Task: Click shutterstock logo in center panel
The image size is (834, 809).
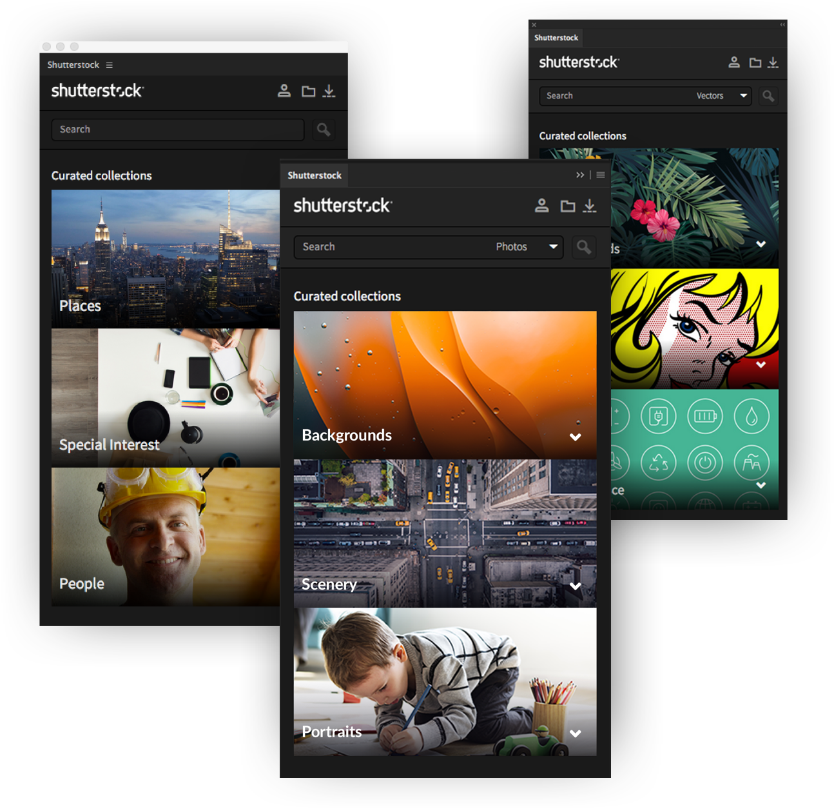Action: click(343, 206)
